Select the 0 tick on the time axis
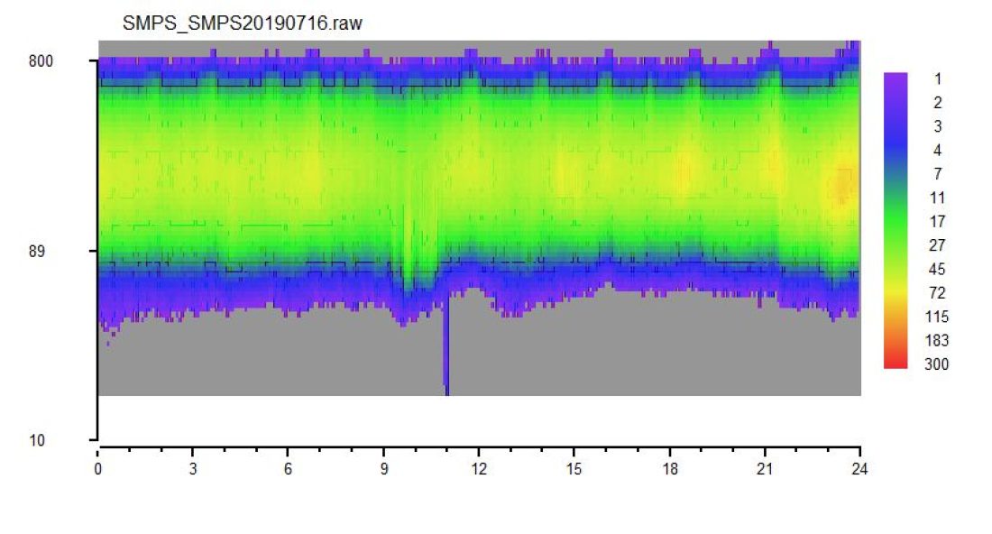This screenshot has height=534, width=992. point(97,469)
